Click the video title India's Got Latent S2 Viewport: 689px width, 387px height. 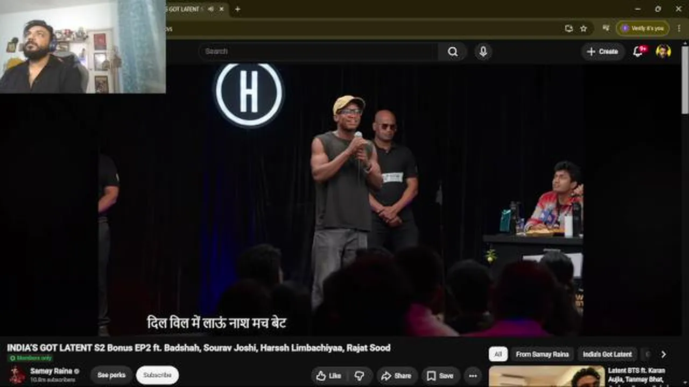pos(199,348)
